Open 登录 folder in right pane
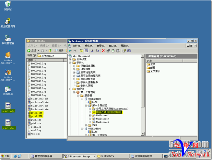 point(151,64)
